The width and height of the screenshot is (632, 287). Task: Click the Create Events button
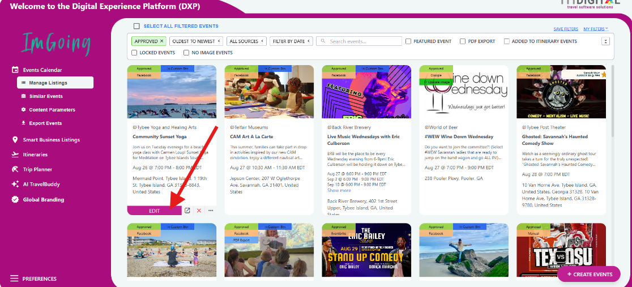coord(589,274)
